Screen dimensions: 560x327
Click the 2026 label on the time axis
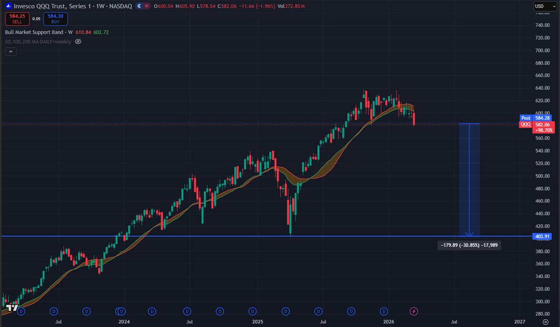tap(389, 322)
